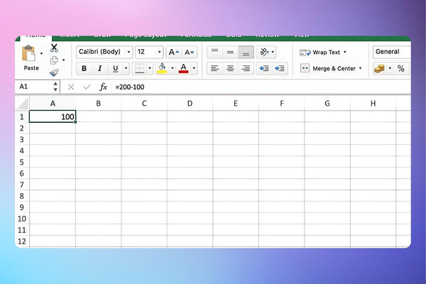Toggle Bold formatting
Viewport: 426px width, 284px height.
84,68
